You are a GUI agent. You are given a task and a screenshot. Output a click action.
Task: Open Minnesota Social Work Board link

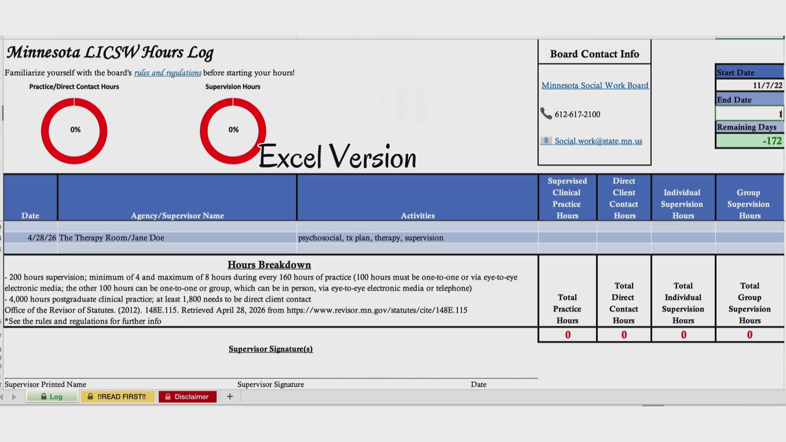(594, 86)
